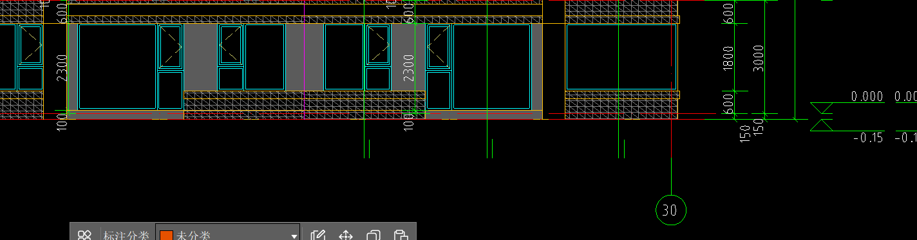Image resolution: width=917 pixels, height=240 pixels.
Task: Click the paste clipboard icon
Action: click(x=401, y=235)
